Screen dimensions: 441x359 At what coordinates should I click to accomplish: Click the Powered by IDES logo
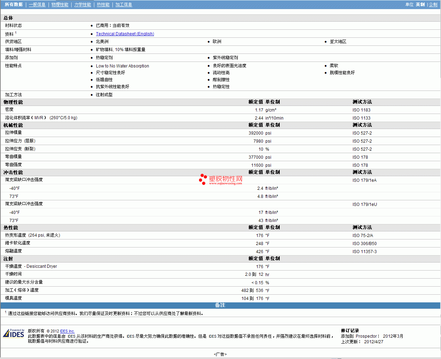point(14,333)
